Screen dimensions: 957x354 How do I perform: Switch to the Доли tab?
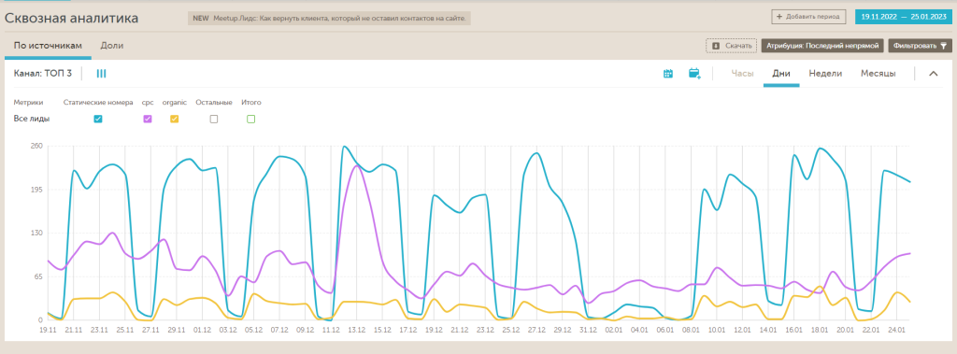click(112, 46)
